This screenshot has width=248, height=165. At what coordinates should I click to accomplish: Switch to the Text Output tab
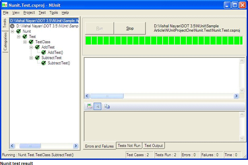click(x=153, y=146)
